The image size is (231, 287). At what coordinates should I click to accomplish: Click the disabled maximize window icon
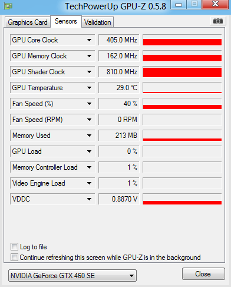click(x=194, y=4)
